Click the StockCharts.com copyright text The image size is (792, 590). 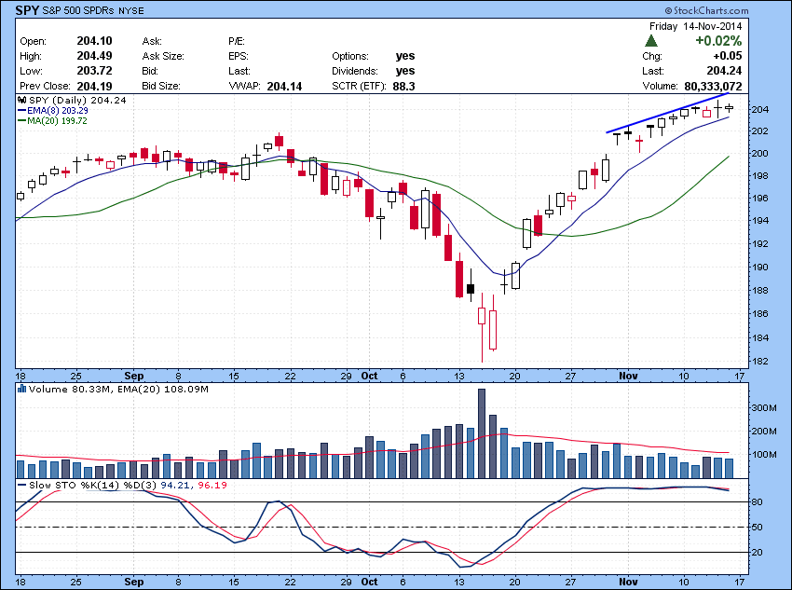click(707, 10)
